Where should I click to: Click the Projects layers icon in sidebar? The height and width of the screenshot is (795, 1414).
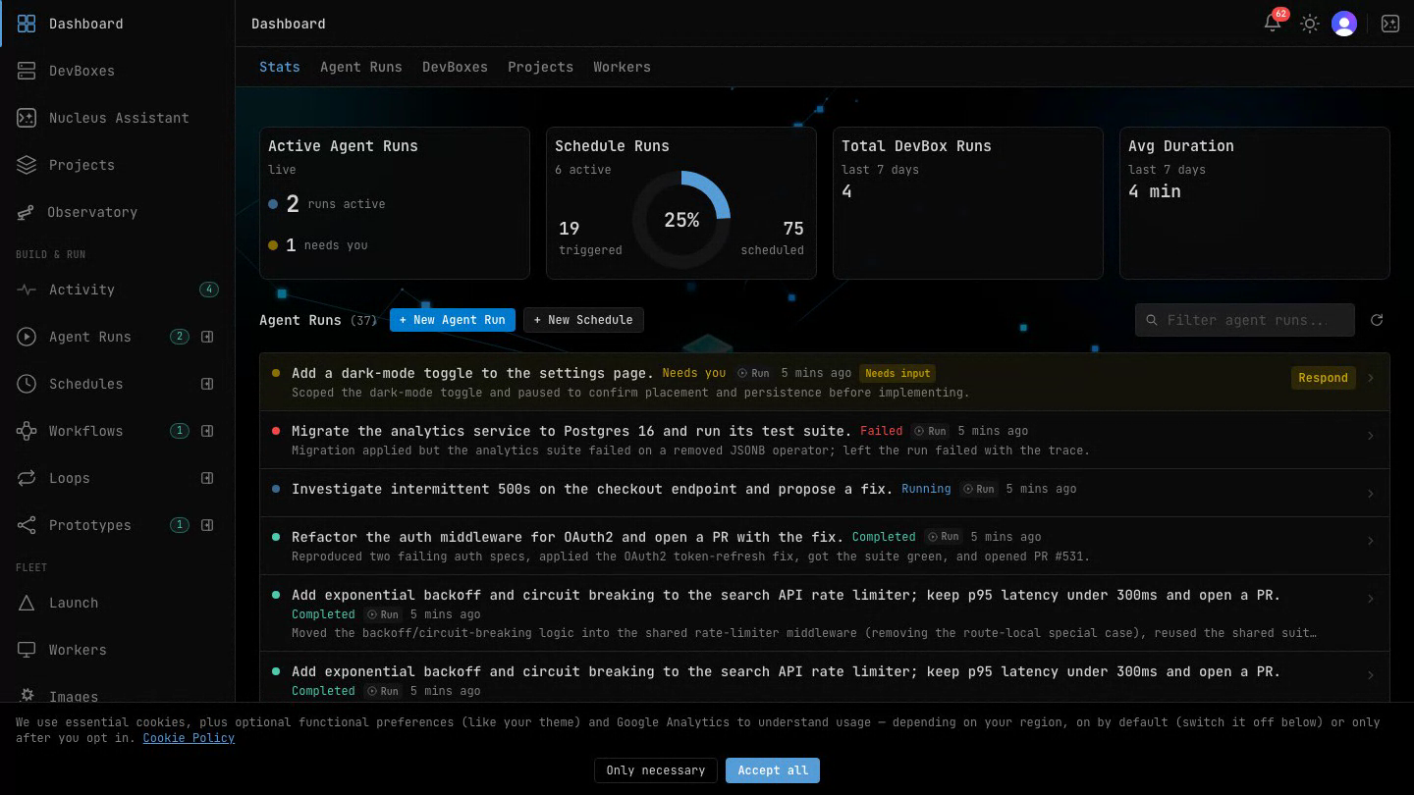point(27,165)
